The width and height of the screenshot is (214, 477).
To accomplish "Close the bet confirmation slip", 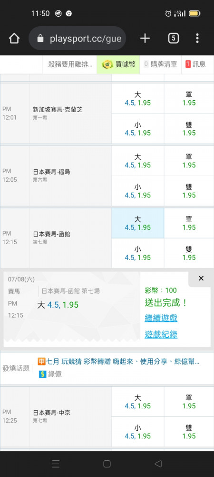I will (201, 279).
